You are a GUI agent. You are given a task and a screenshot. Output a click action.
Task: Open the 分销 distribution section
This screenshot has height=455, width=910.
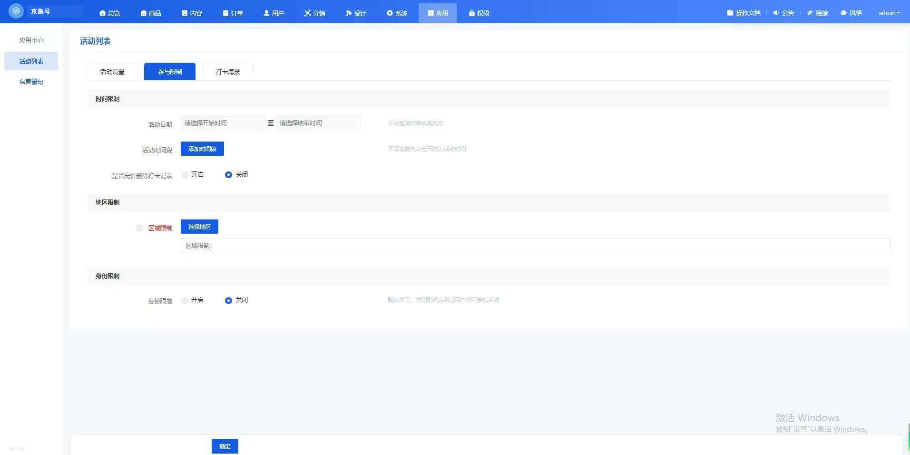coord(315,13)
